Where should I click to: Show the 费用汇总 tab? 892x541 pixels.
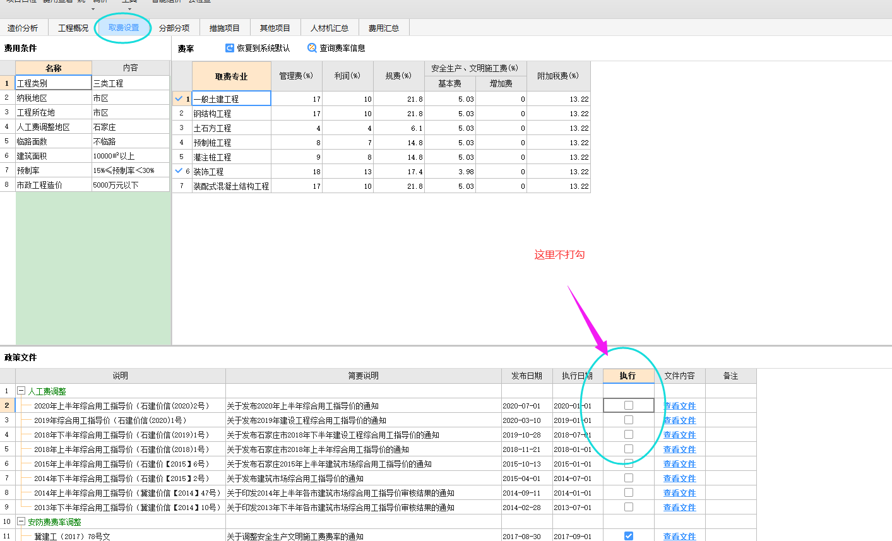[x=384, y=28]
